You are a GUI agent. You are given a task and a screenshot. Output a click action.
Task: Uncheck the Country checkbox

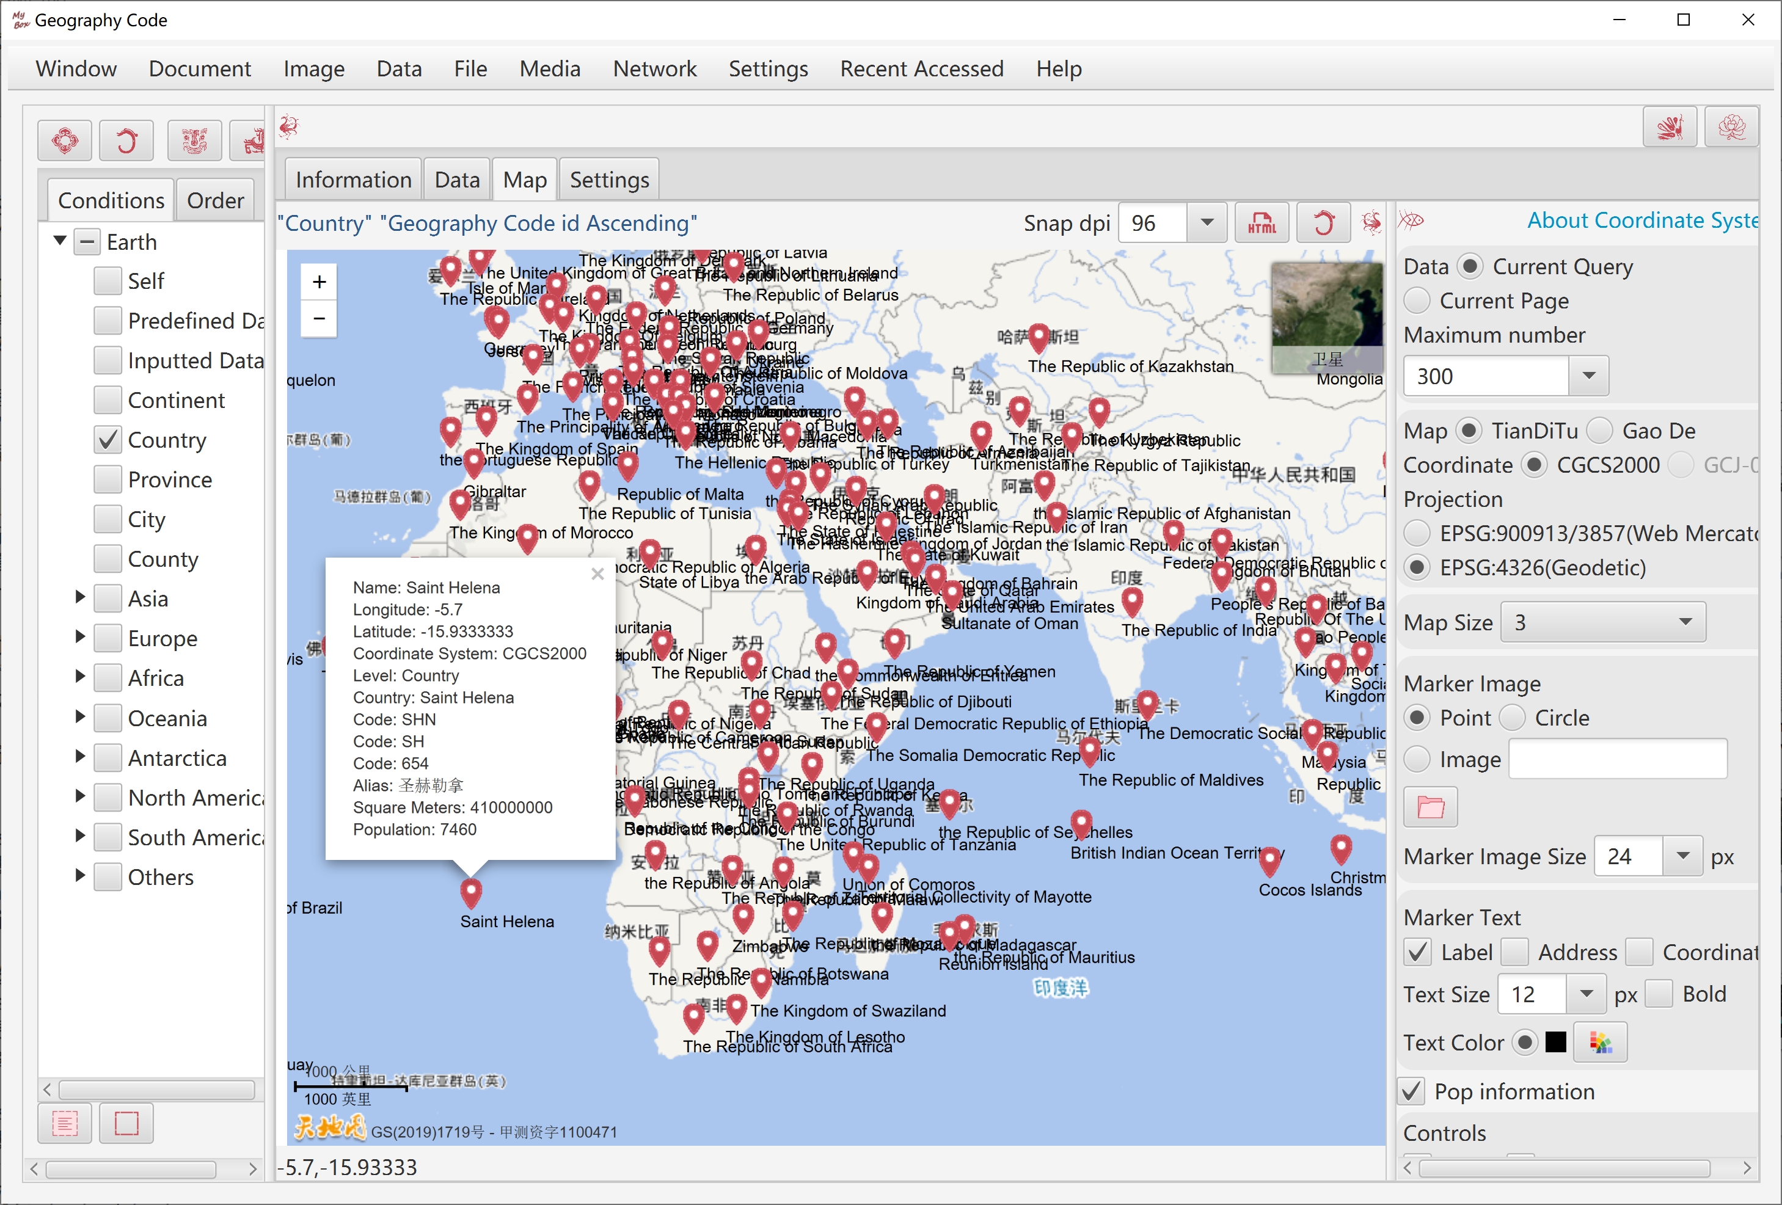(x=108, y=440)
